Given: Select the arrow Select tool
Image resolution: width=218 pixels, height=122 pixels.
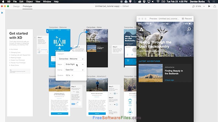Looking at the screenshot, I should (x=2, y=13).
